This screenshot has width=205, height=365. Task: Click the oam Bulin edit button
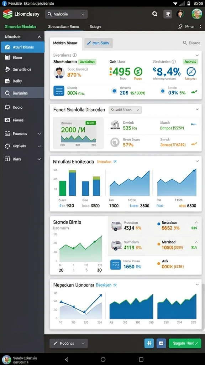coord(99,43)
